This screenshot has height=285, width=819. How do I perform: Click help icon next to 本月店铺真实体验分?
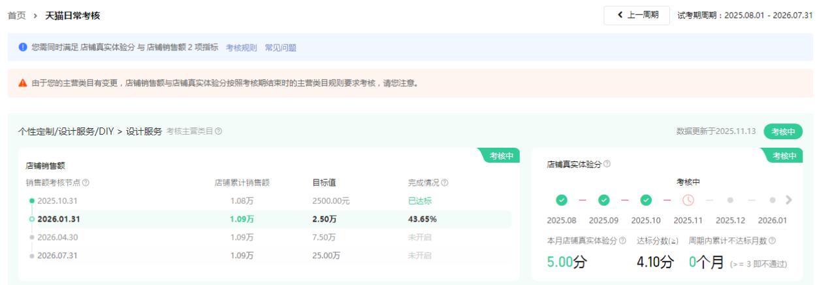(622, 241)
